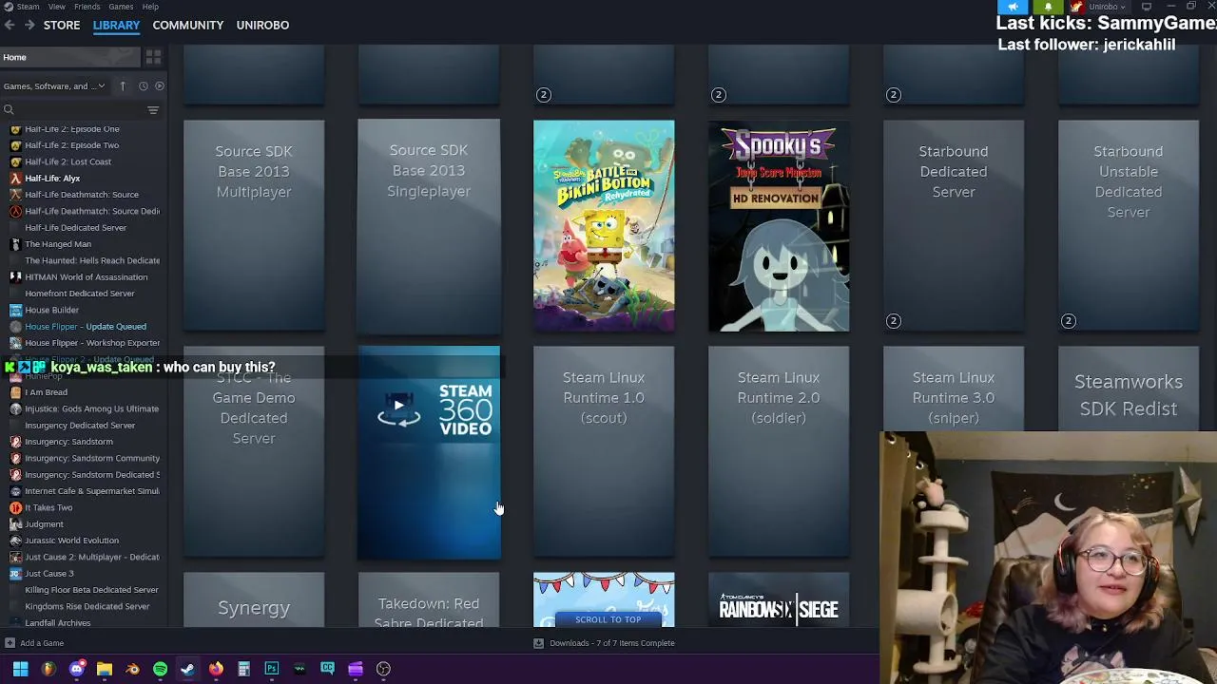Click the Home button in sidebar

[x=68, y=57]
